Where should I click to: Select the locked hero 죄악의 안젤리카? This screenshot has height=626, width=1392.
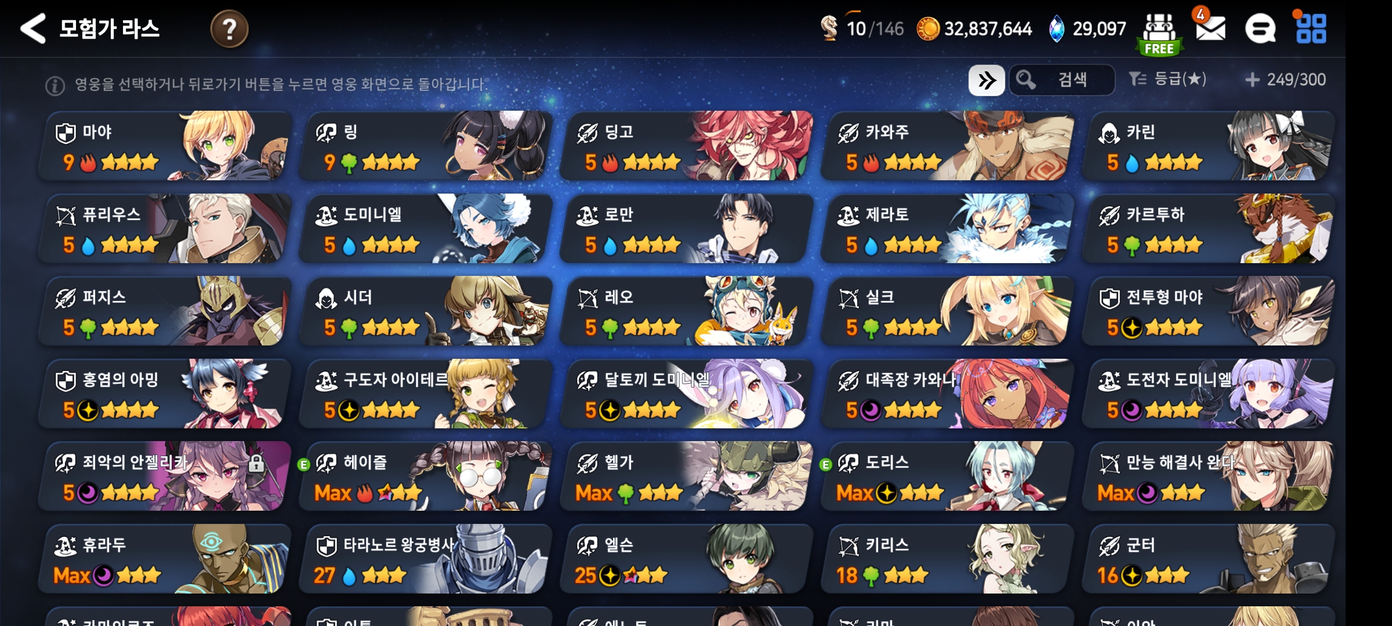[x=165, y=476]
